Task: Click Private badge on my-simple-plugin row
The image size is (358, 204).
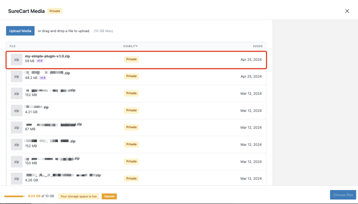Action: (131, 59)
